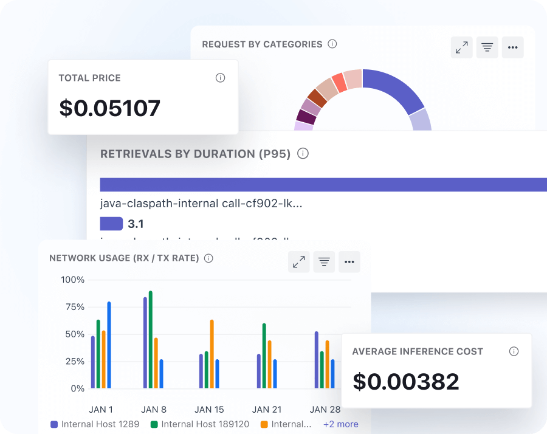Open filter options for Request by Categories

pos(487,47)
